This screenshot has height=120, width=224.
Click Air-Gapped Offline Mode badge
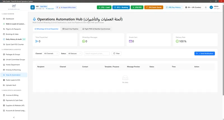click(x=66, y=8)
